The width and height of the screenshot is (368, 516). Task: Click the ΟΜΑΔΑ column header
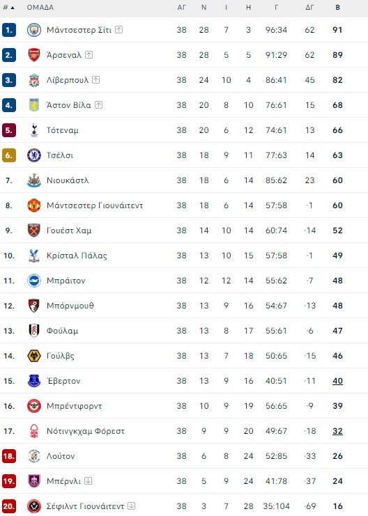pyautogui.click(x=40, y=7)
